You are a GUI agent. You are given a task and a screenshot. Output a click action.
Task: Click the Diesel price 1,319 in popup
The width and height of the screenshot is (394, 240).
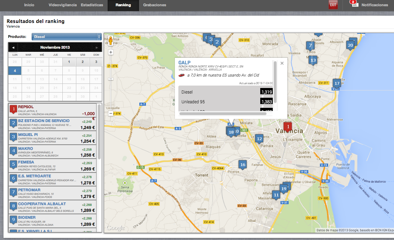266,92
